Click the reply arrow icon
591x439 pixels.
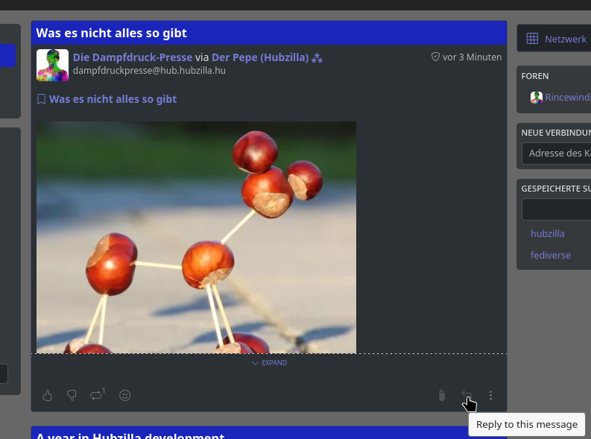point(467,395)
